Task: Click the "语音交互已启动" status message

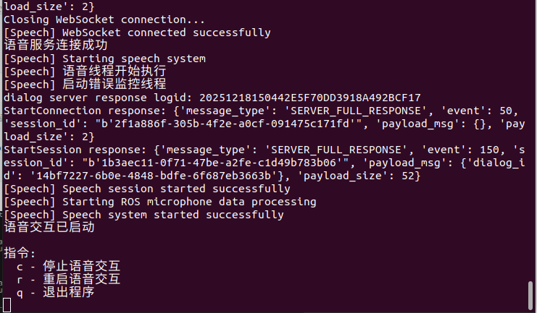Action: click(x=49, y=228)
